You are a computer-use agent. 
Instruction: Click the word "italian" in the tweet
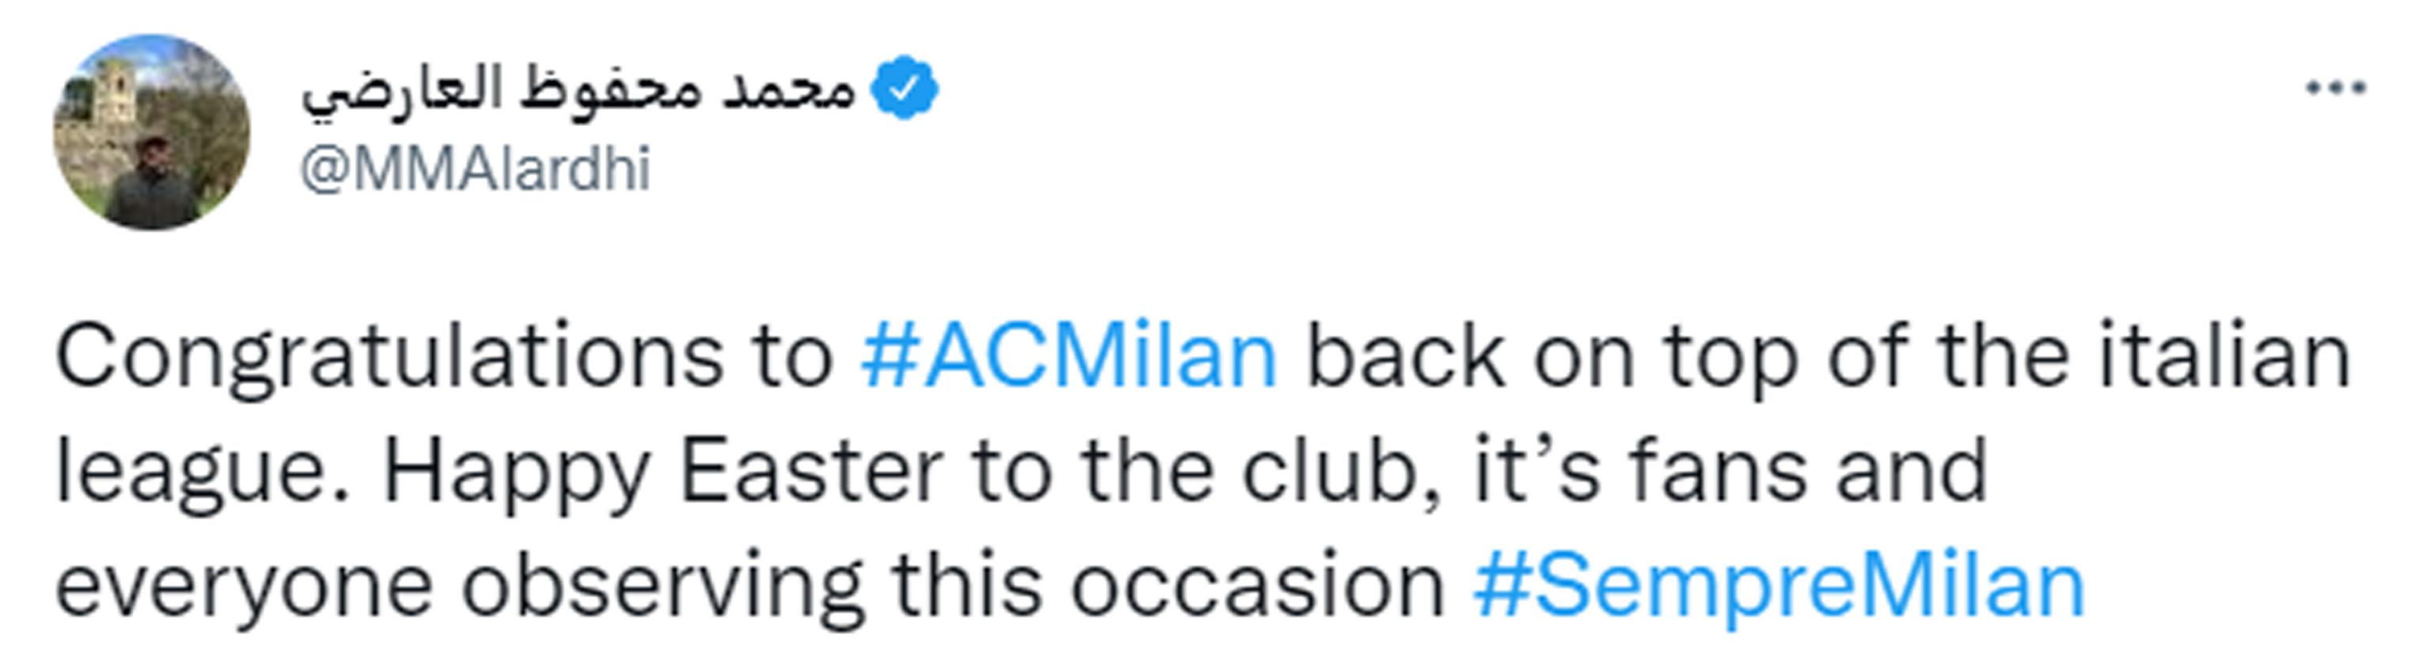tap(2224, 357)
